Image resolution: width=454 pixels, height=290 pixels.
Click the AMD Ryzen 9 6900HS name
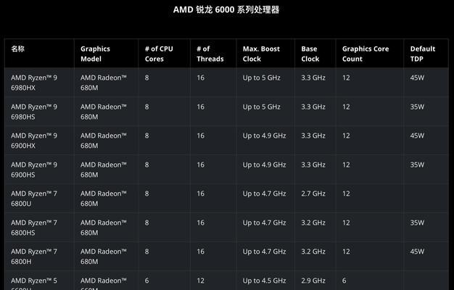point(34,170)
